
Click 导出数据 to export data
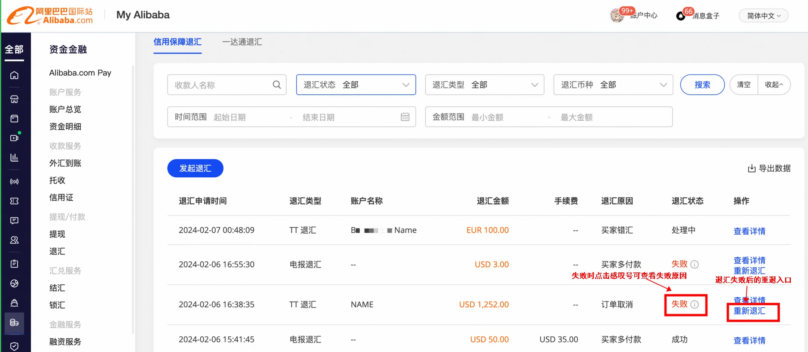769,168
